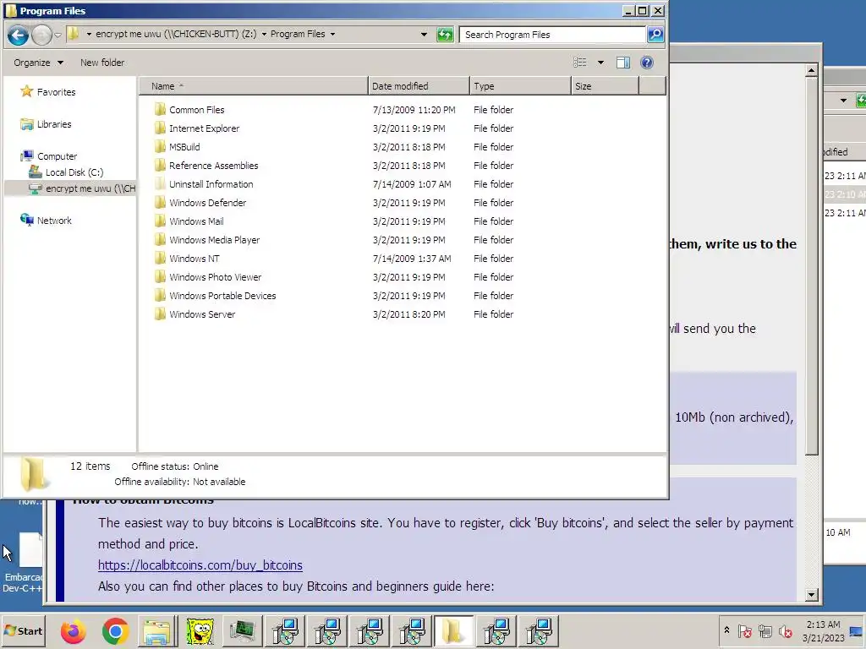Expand the views options dropdown arrow
Screen dimensions: 866x649
coord(600,63)
